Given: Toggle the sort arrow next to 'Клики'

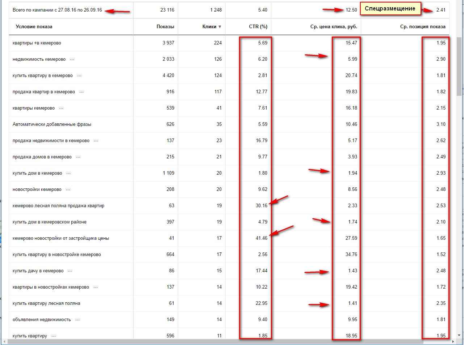Looking at the screenshot, I should (x=220, y=27).
